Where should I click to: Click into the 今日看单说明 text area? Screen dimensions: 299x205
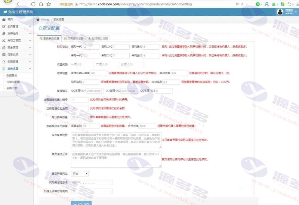116,140
